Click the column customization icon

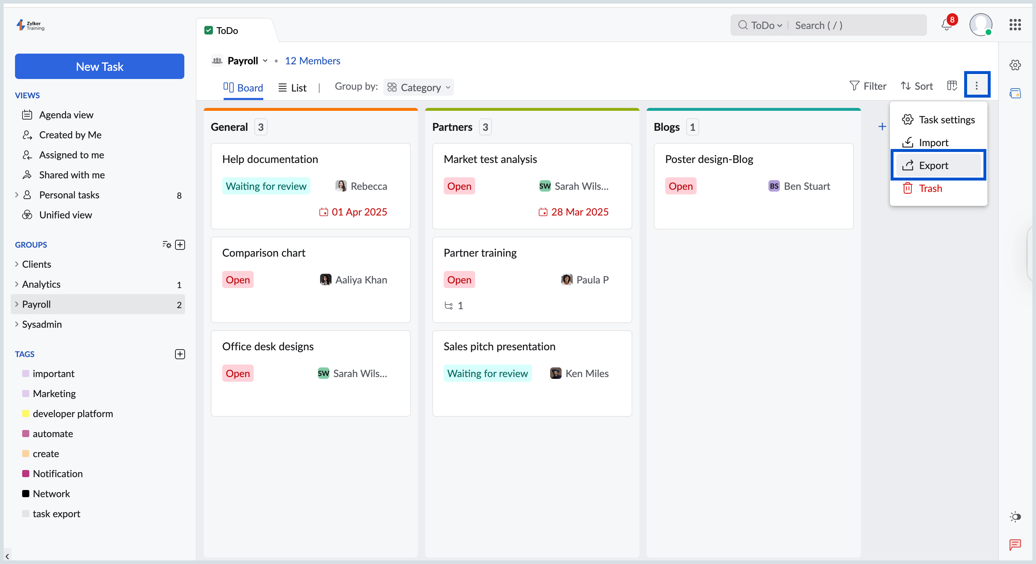pyautogui.click(x=952, y=86)
